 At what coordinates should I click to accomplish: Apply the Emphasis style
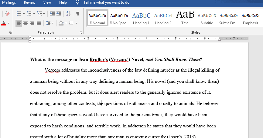coord(251,18)
